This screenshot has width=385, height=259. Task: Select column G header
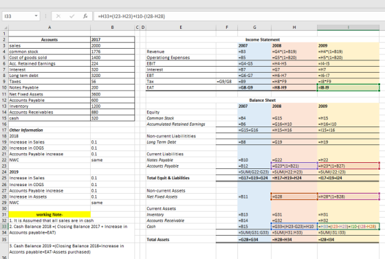pos(254,27)
